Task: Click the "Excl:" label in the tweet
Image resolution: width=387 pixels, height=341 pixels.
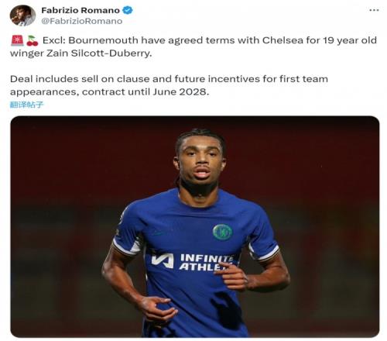Action: 54,40
